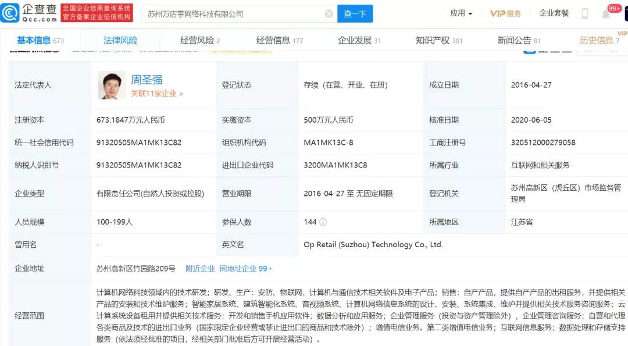Click the info icon beside 144 insured persons

[x=323, y=222]
